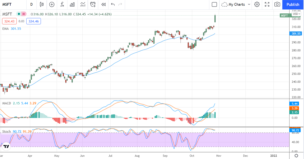Take a chart snapshot with camera icon
304x159 pixels.
click(x=277, y=4)
